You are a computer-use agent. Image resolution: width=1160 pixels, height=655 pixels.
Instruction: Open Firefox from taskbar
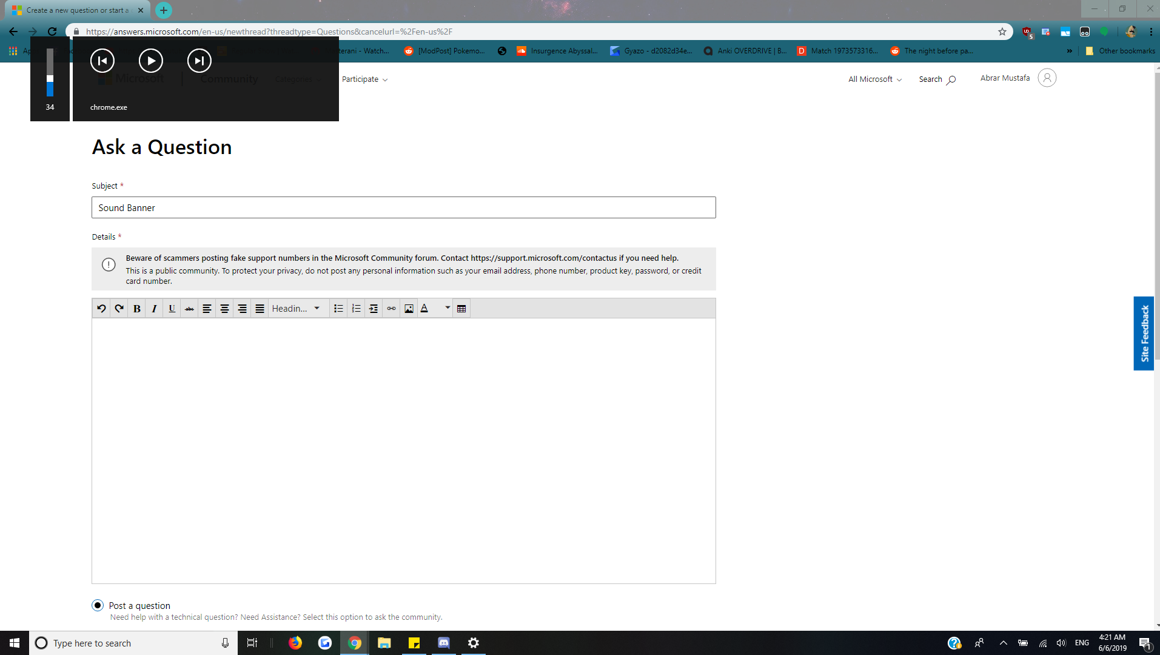coord(295,643)
